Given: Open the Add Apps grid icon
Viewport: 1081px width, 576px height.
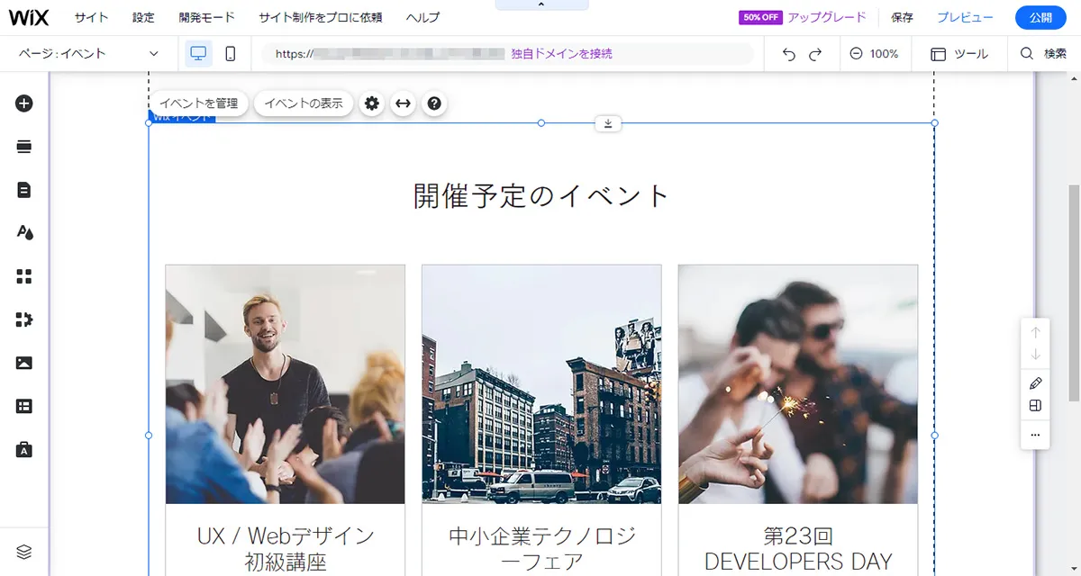Looking at the screenshot, I should 24,276.
